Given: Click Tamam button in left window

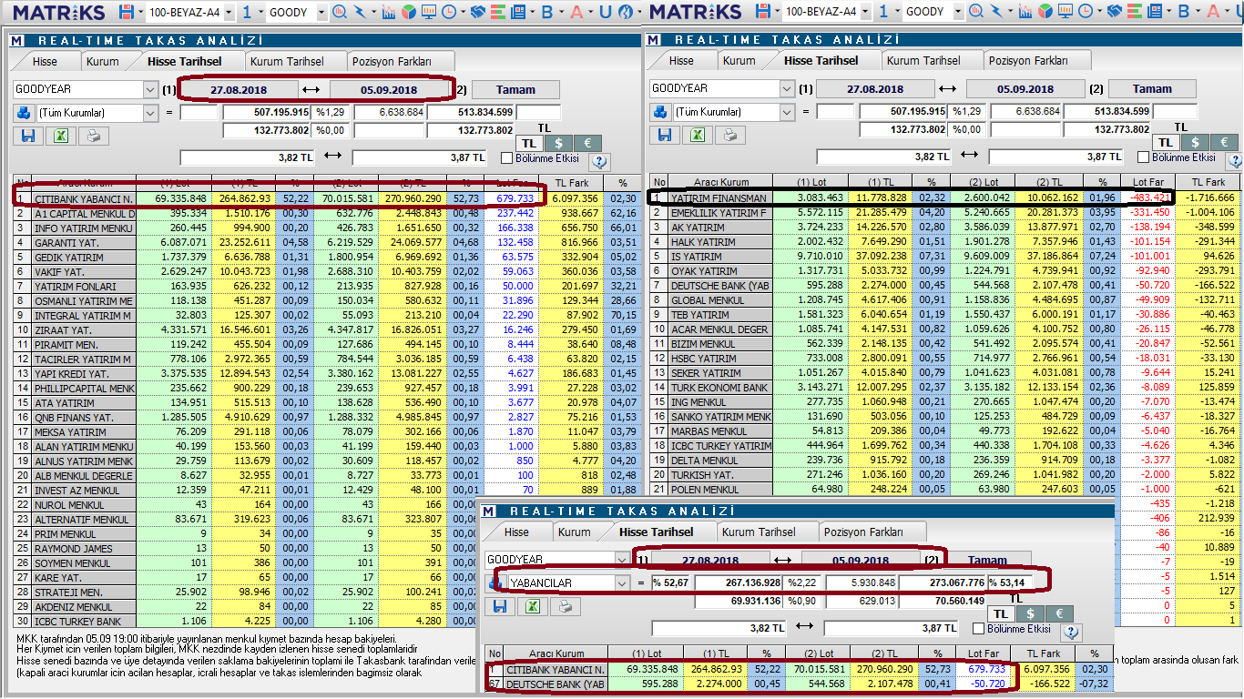Looking at the screenshot, I should click(516, 89).
